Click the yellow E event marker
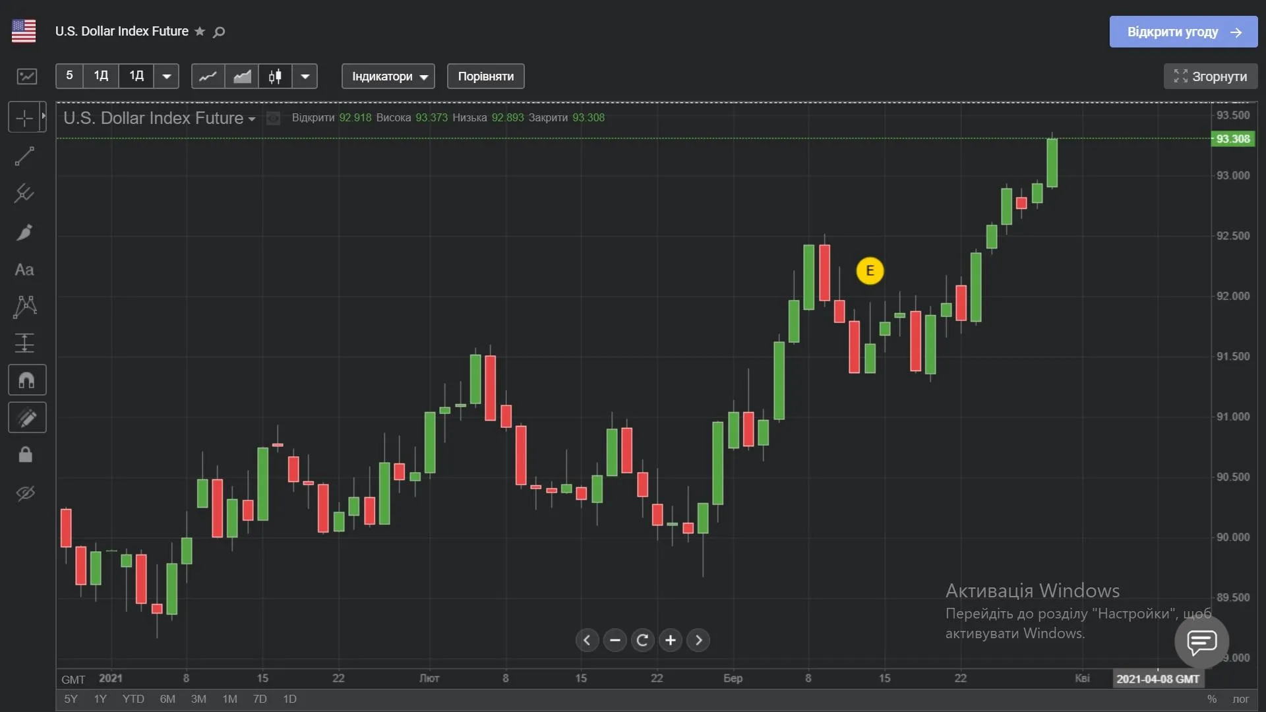 pos(870,271)
